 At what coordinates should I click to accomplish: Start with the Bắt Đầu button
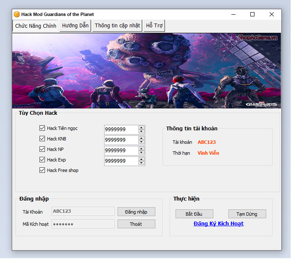(x=194, y=214)
